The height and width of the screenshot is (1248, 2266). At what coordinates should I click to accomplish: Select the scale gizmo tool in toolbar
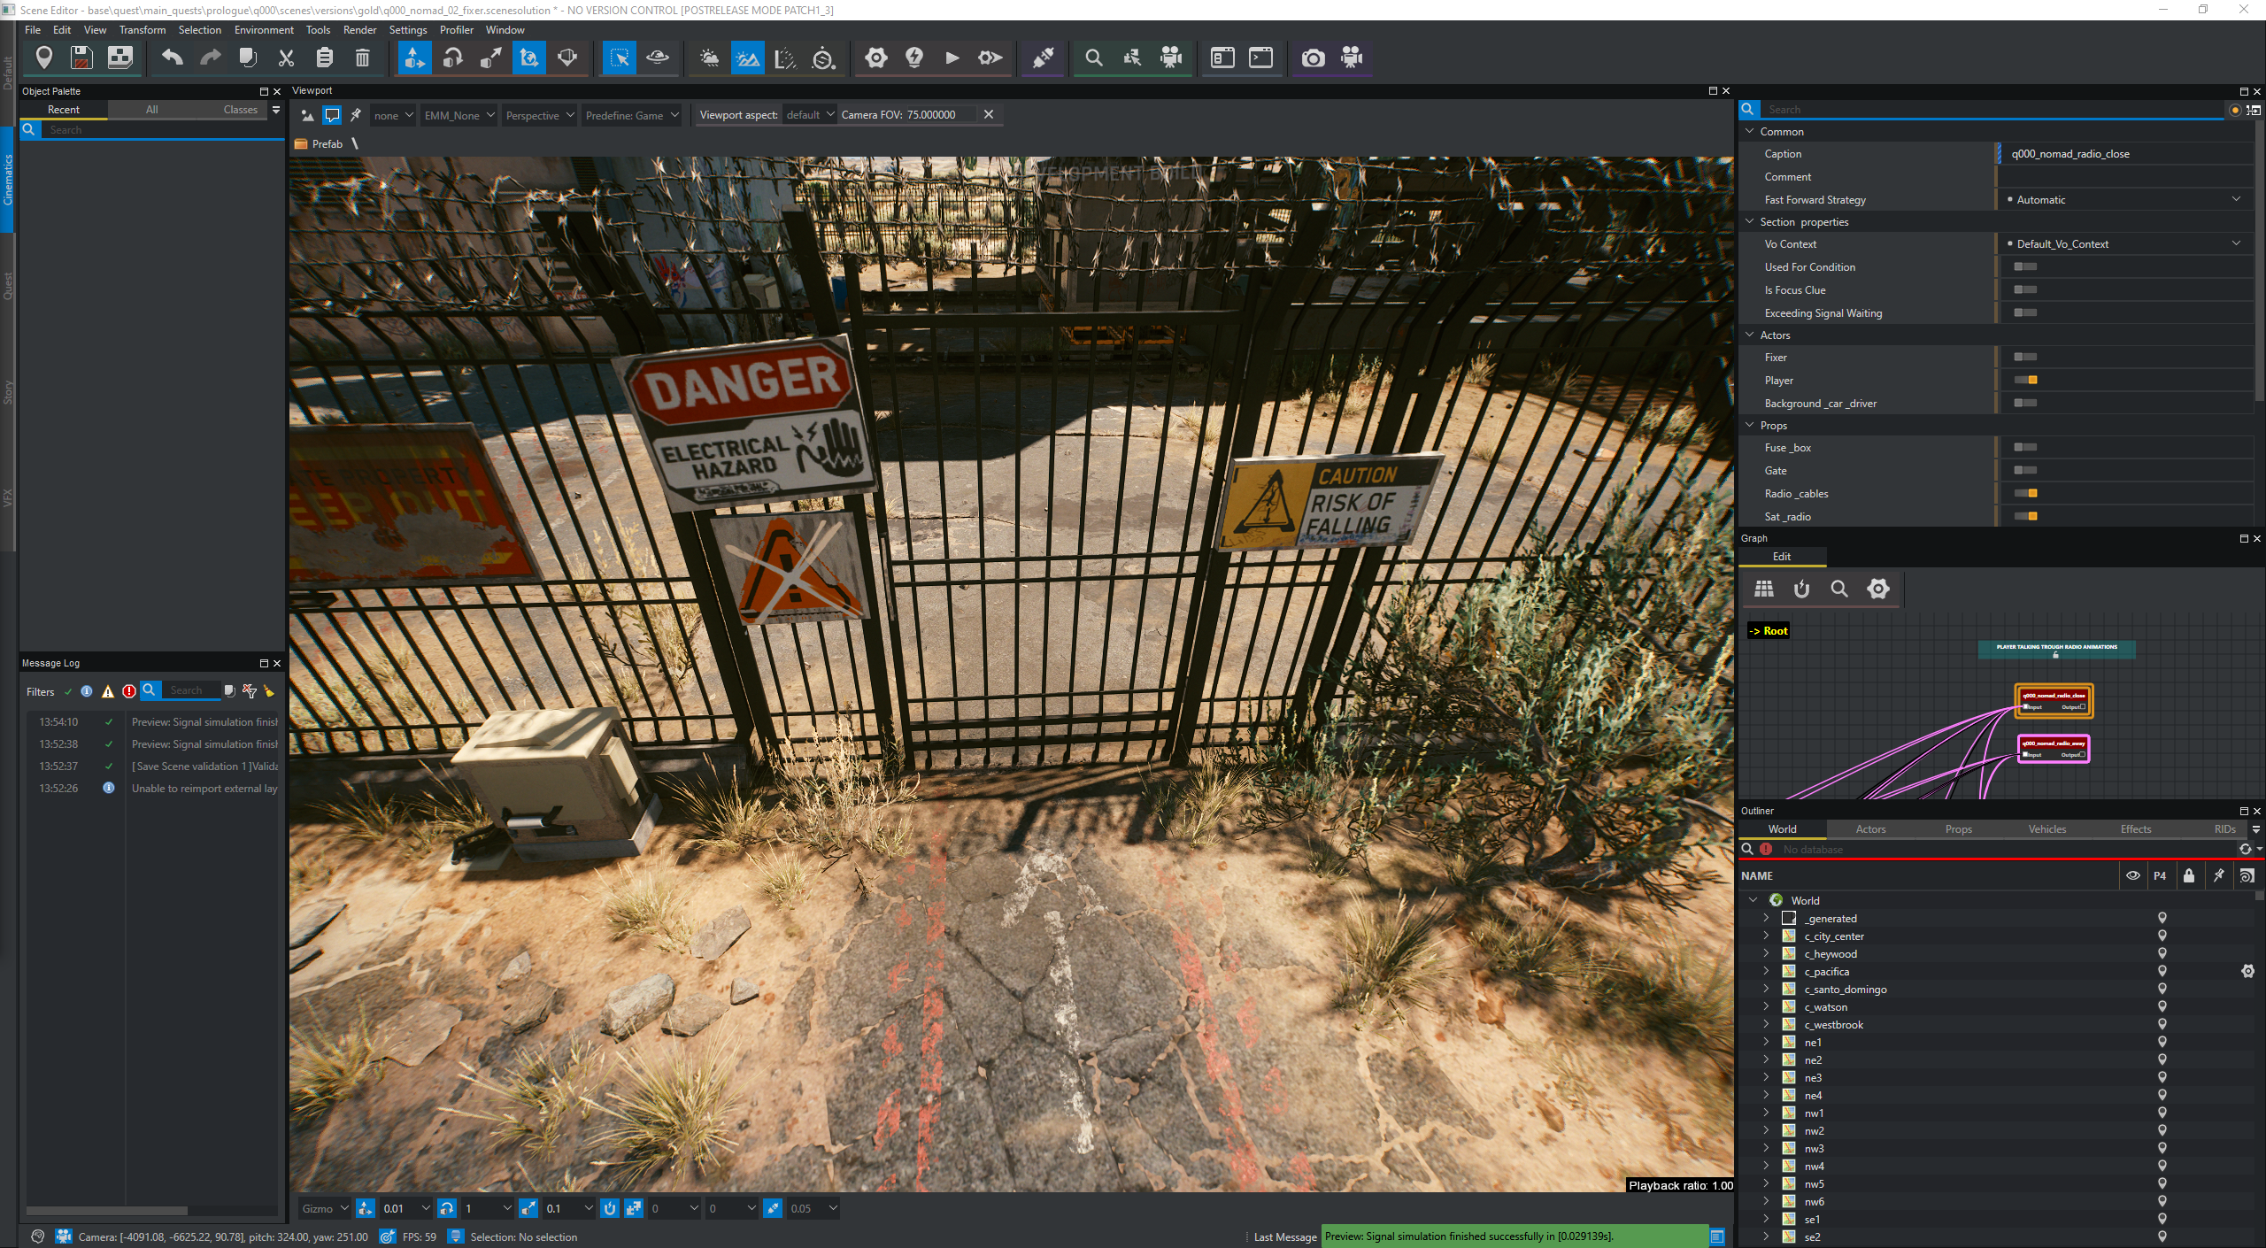tap(490, 58)
